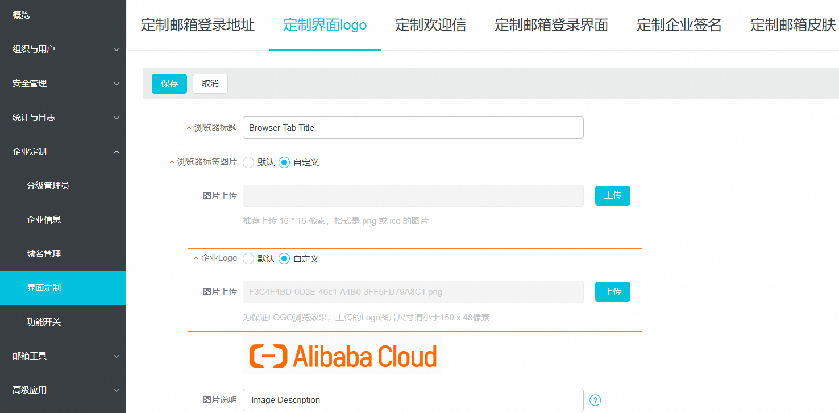Click the 取消 button
This screenshot has height=413, width=839.
(210, 84)
